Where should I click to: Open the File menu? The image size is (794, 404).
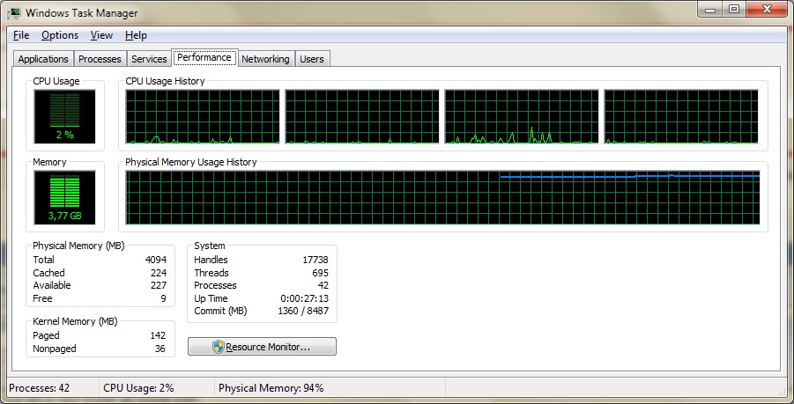pyautogui.click(x=21, y=35)
